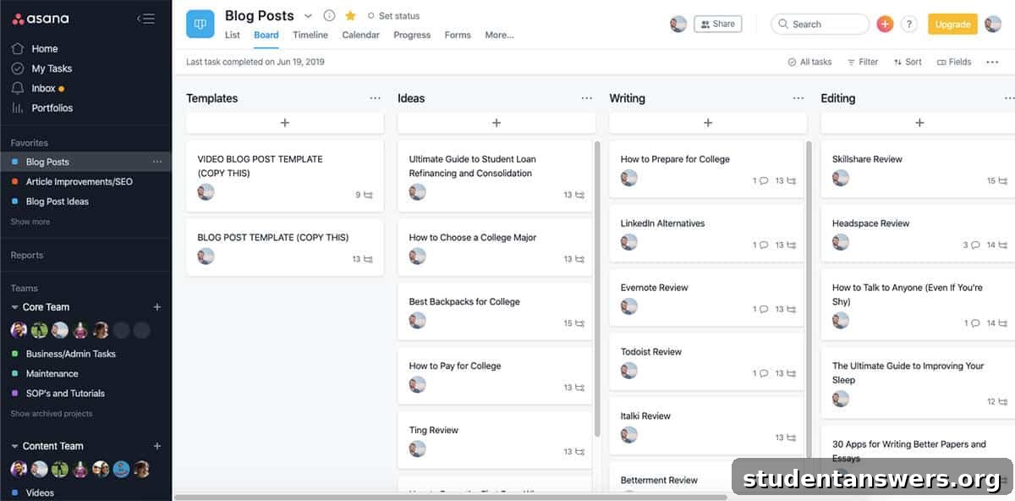Click the Upgrade button
1015x501 pixels.
(x=952, y=24)
